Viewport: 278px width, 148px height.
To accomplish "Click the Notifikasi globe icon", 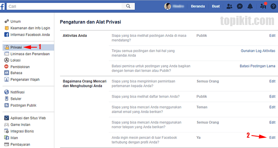I will coord(7,92).
